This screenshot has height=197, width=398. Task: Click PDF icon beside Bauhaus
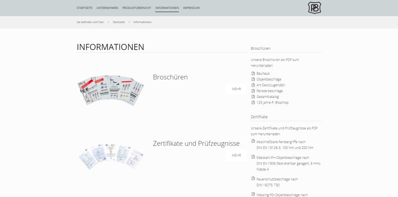tap(253, 73)
